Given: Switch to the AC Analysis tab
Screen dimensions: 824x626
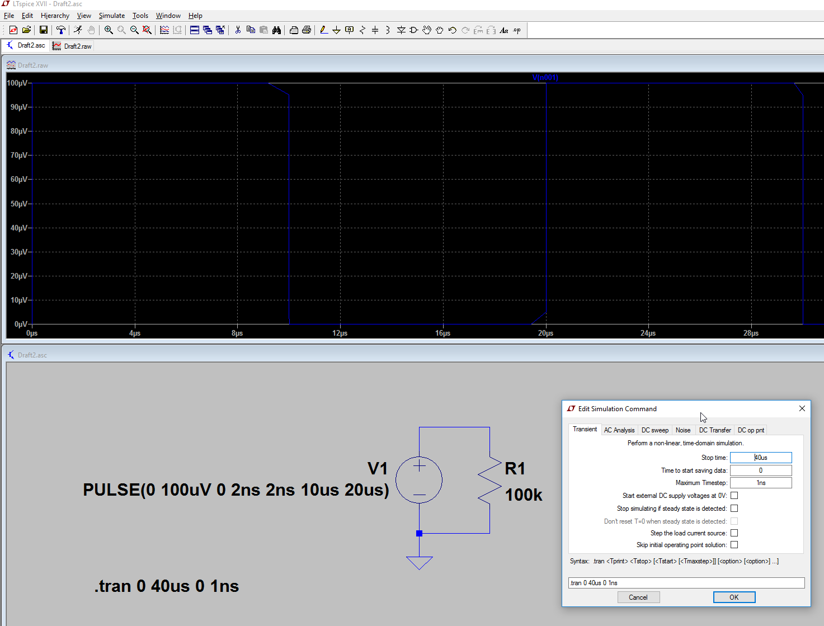Looking at the screenshot, I should [619, 430].
